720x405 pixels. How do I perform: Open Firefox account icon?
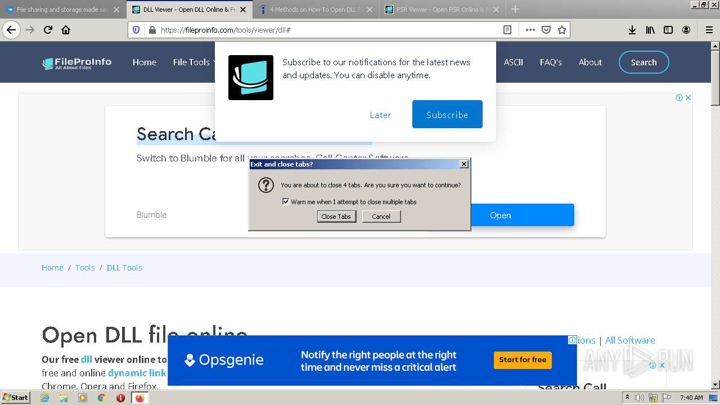686,30
